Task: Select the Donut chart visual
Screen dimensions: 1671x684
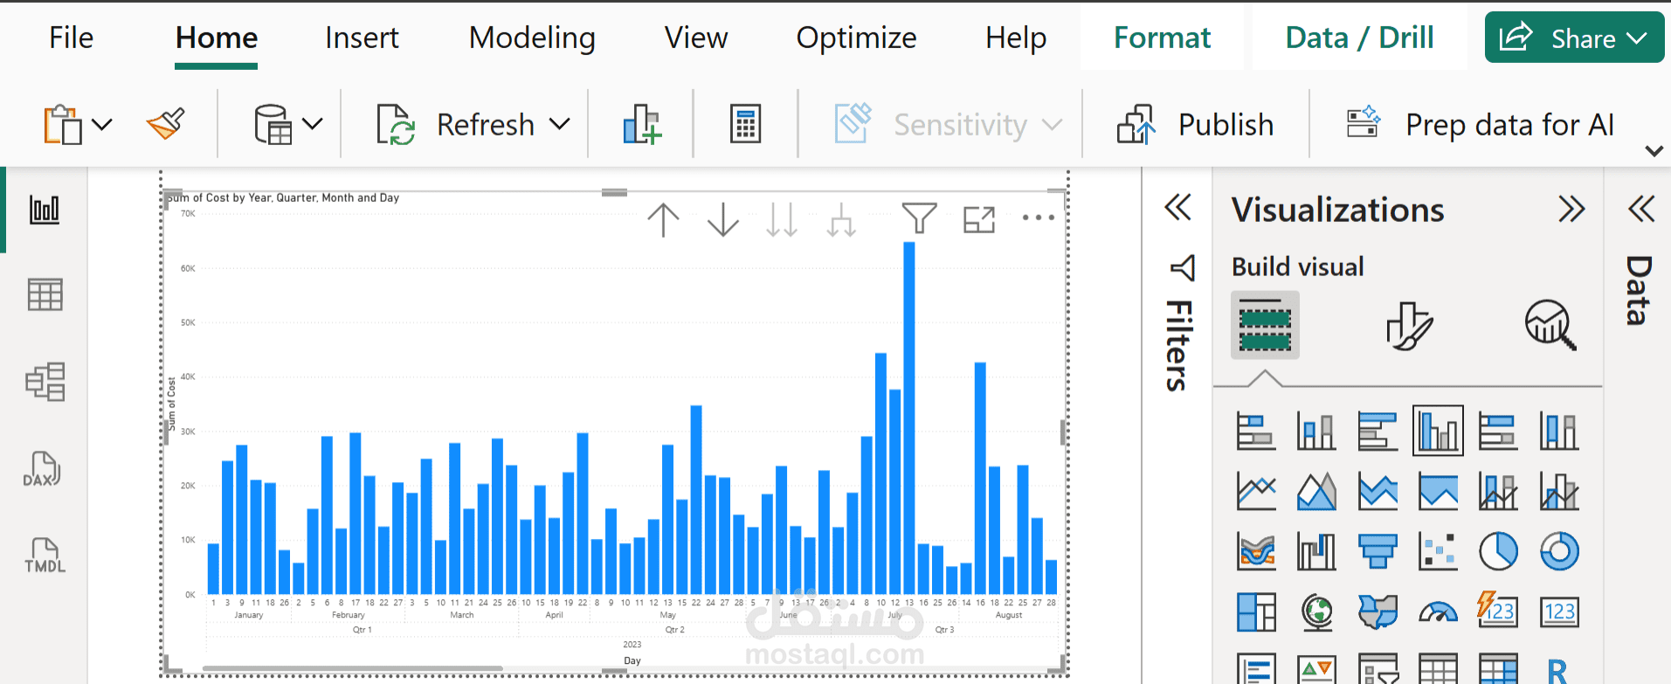Action: pos(1559,551)
